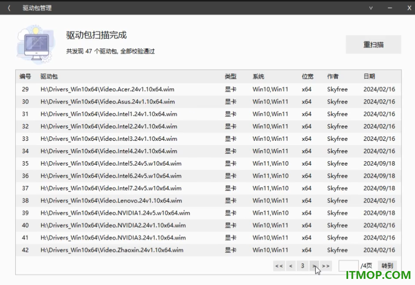The height and width of the screenshot is (285, 415).
Task: Go to previous page with < button
Action: point(291,266)
